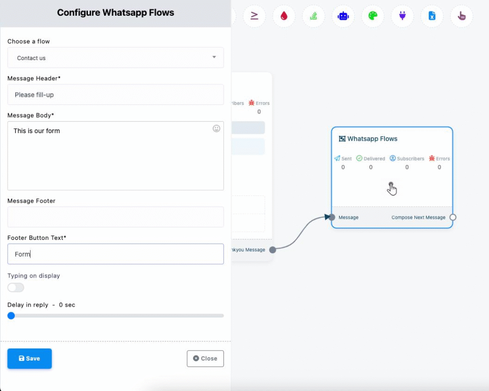Click the Configure Whatsapp Flows heading
This screenshot has width=489, height=391.
click(116, 12)
